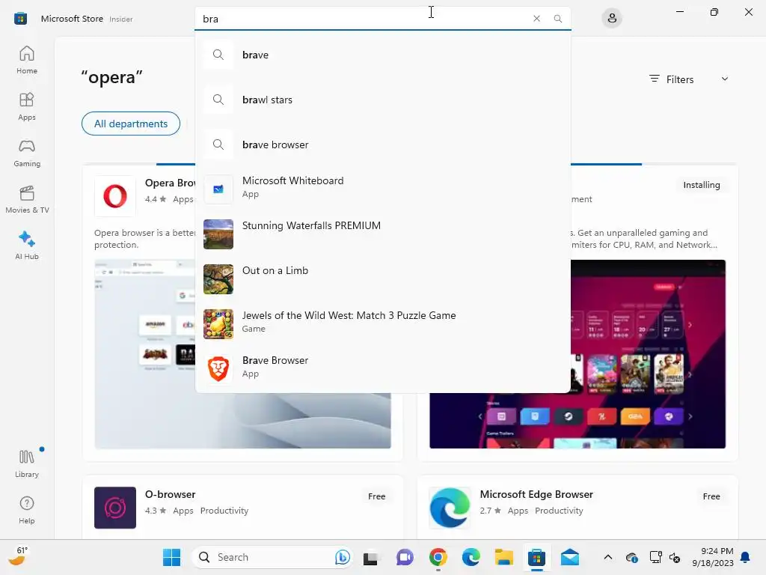
Task: Select the All departments filter pill
Action: pyautogui.click(x=131, y=124)
